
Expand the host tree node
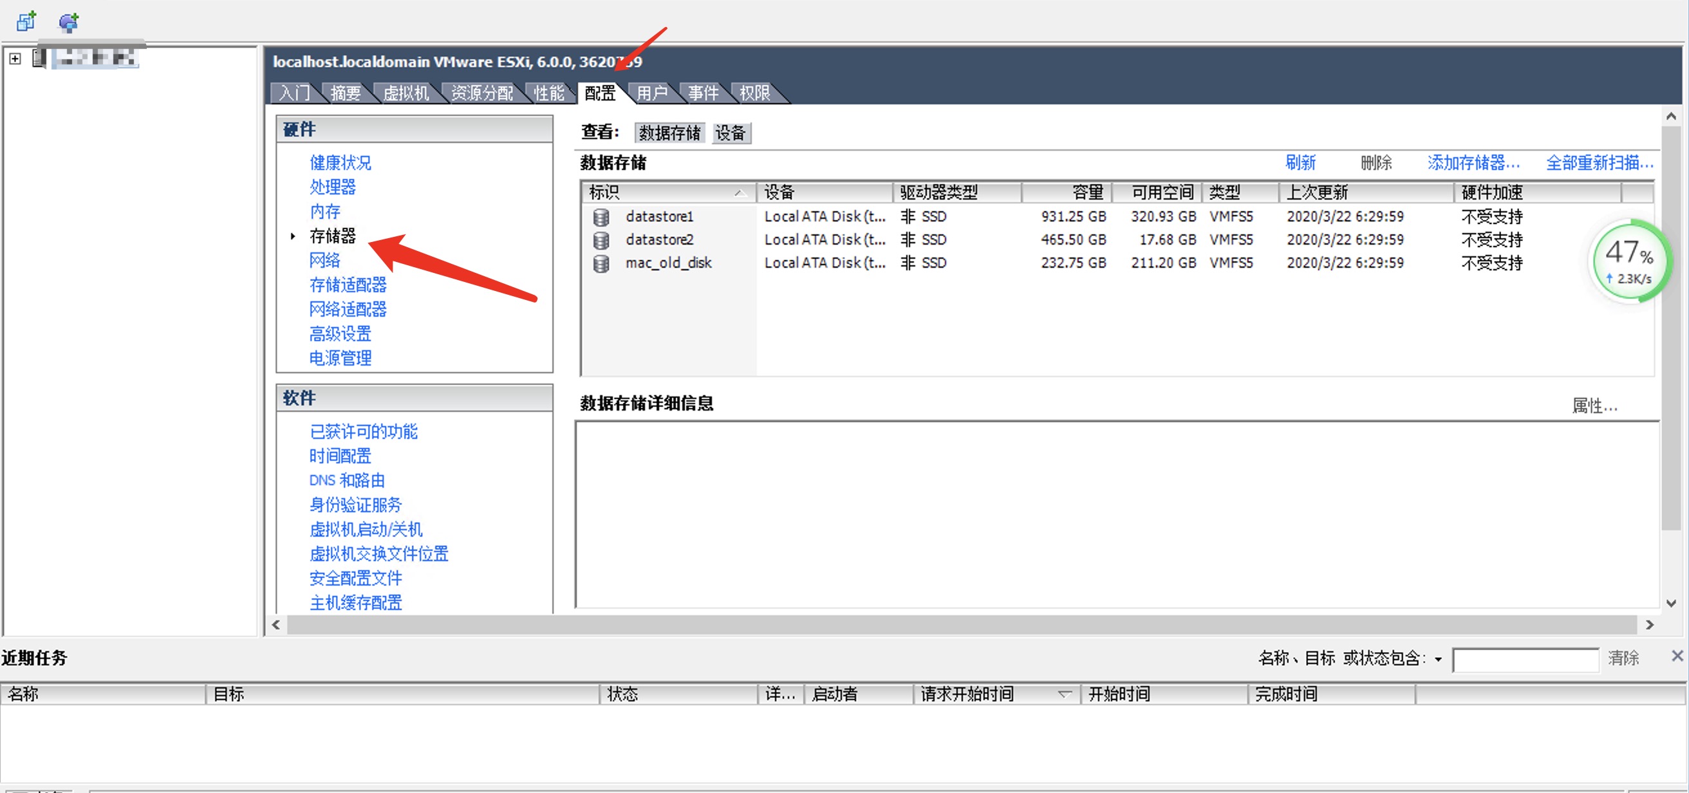point(15,59)
